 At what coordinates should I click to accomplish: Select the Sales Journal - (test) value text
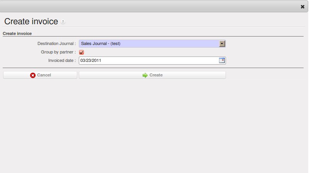click(x=101, y=44)
